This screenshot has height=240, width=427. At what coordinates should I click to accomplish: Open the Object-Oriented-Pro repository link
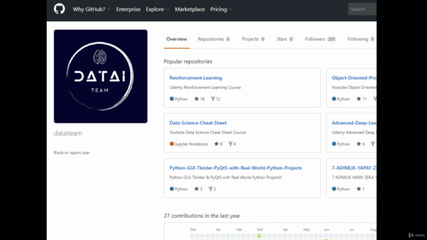tap(354, 78)
